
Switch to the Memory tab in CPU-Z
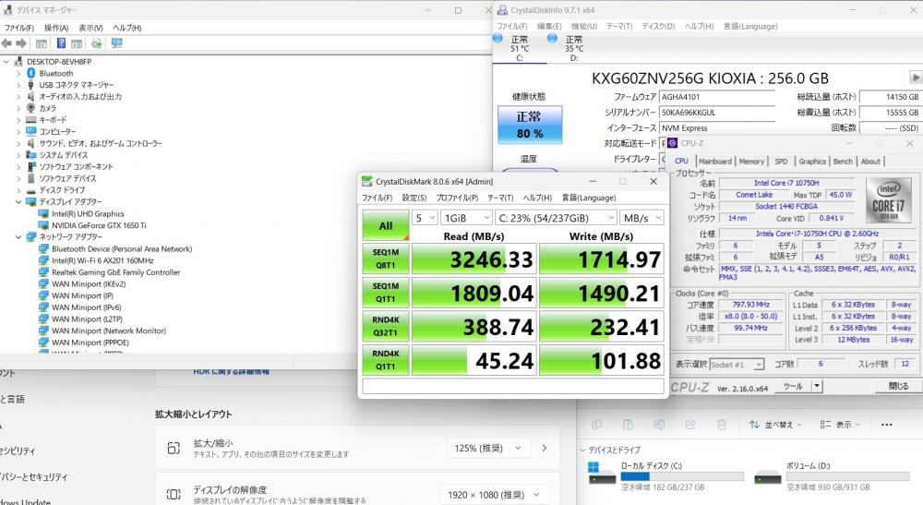[x=751, y=161]
